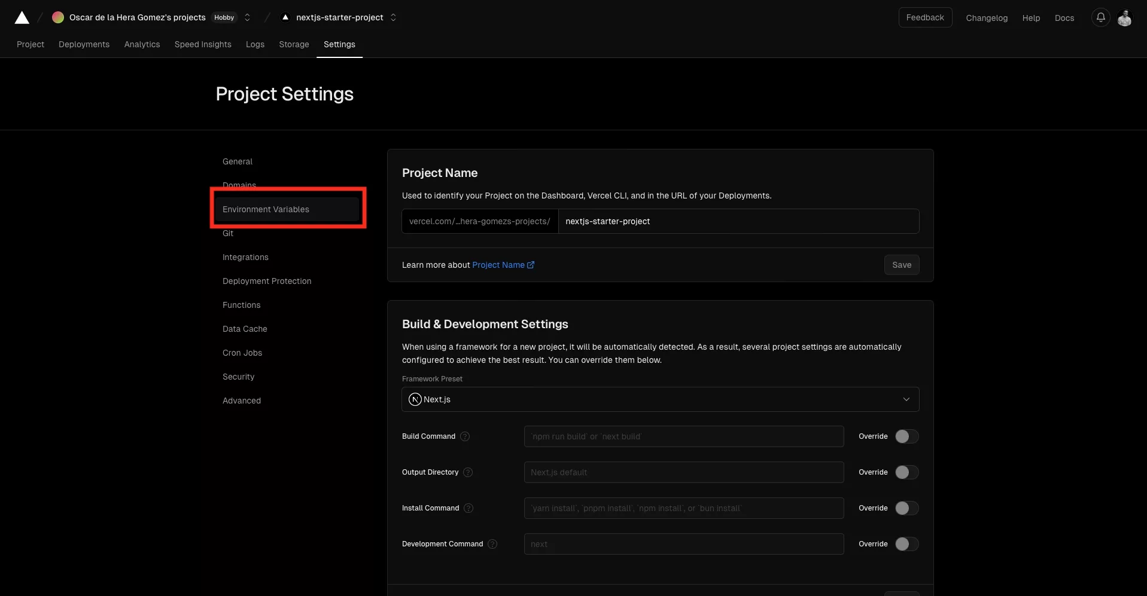Toggle Override for Build Command
Image resolution: width=1147 pixels, height=596 pixels.
click(906, 436)
